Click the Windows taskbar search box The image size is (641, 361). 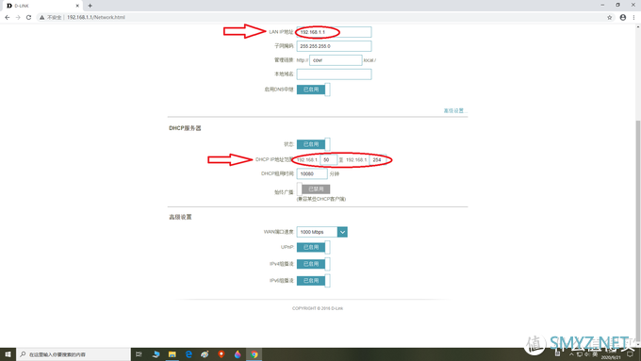pyautogui.click(x=74, y=354)
